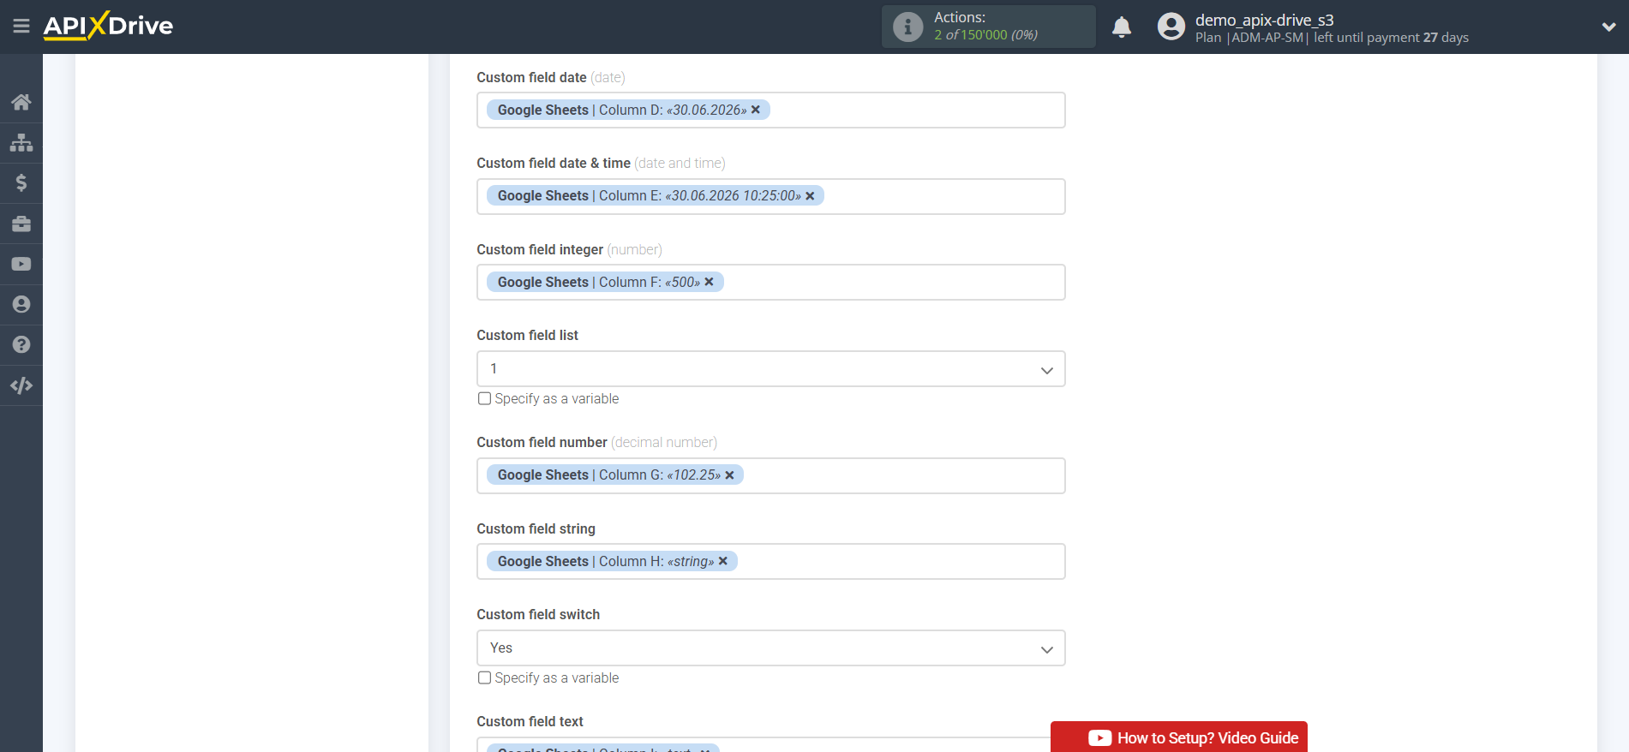Image resolution: width=1629 pixels, height=752 pixels.
Task: Open the Custom field list dropdown
Action: pyautogui.click(x=770, y=369)
